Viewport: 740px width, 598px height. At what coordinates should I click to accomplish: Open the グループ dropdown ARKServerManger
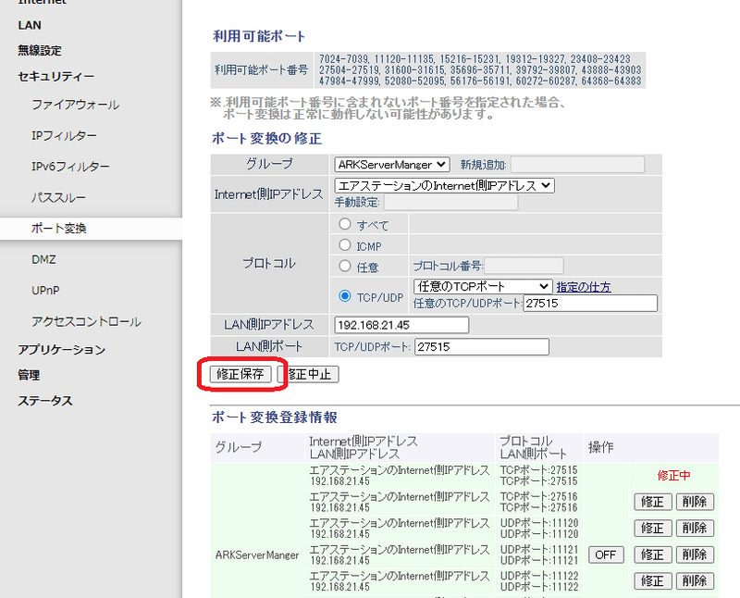click(x=391, y=165)
